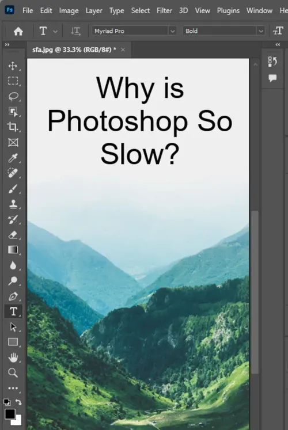Click the scrollbar up arrow
This screenshot has width=288, height=430.
255,65
